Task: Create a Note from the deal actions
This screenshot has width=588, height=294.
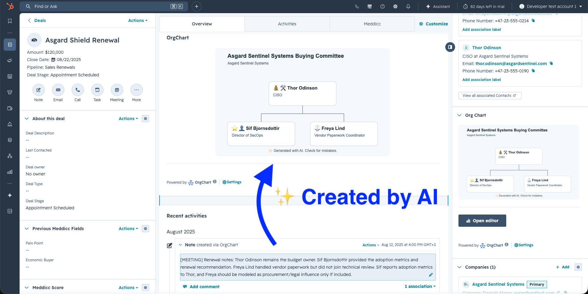Action: tap(39, 90)
